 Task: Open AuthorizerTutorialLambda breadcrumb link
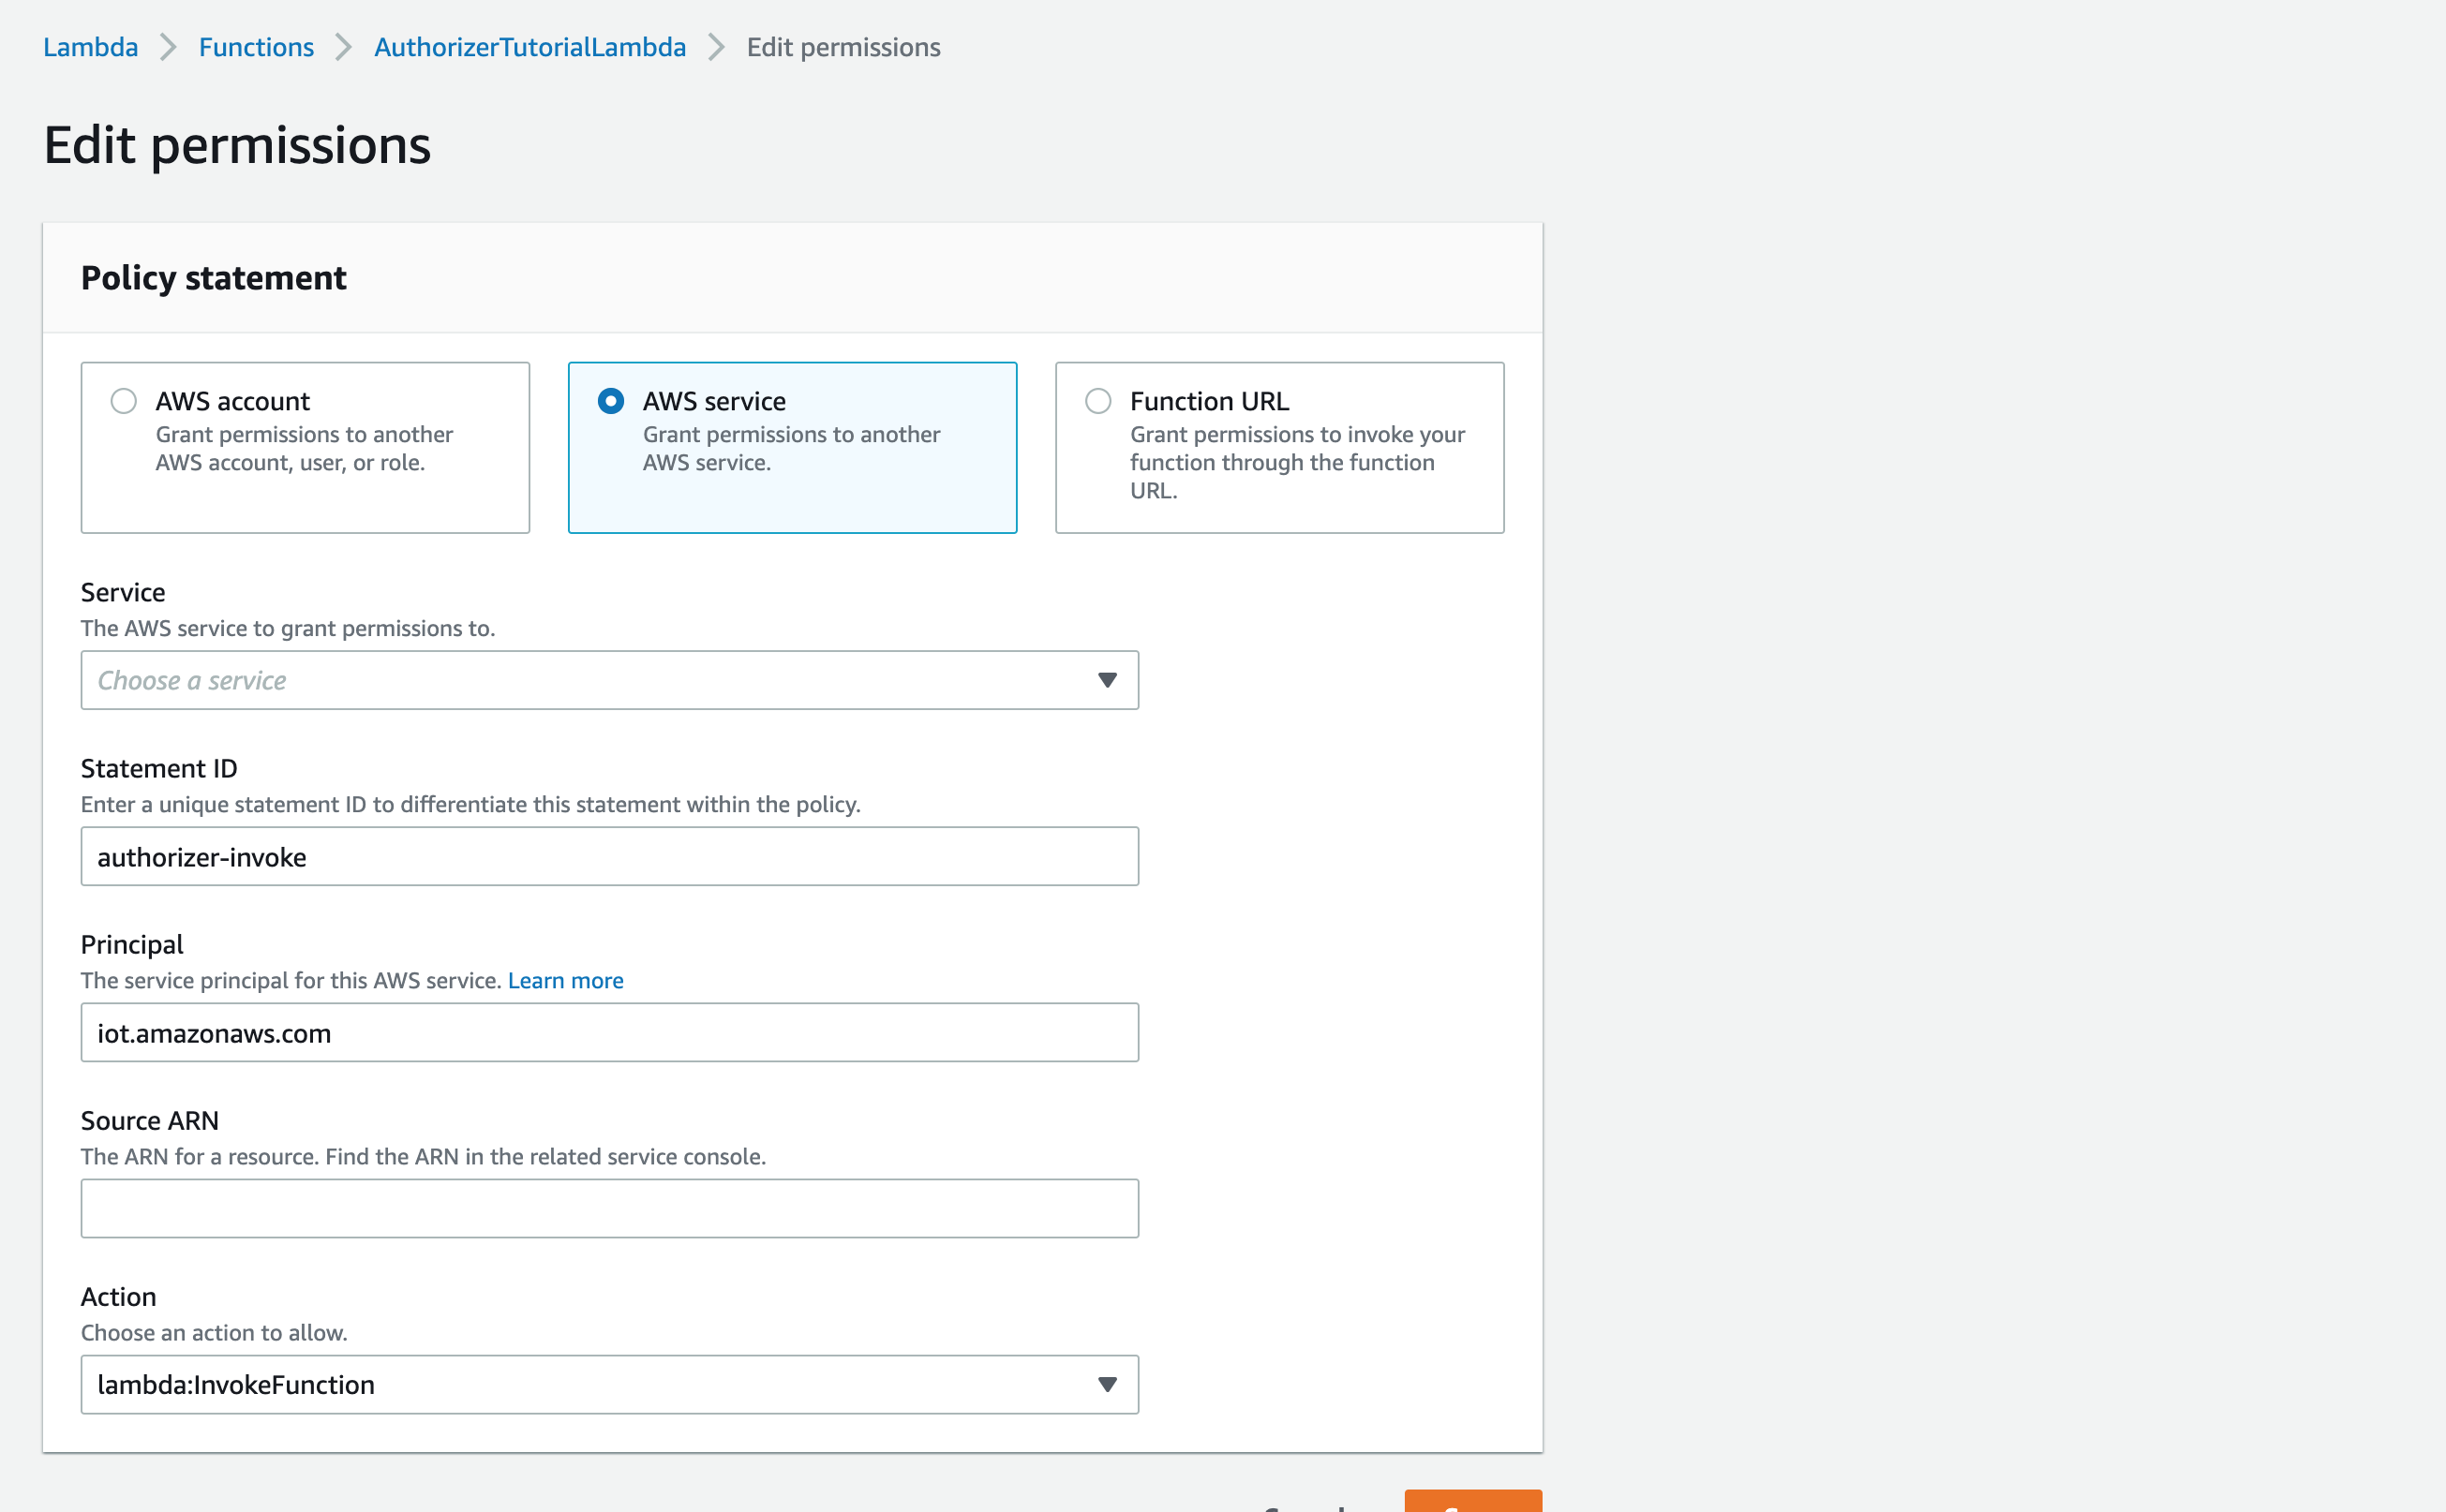point(529,47)
